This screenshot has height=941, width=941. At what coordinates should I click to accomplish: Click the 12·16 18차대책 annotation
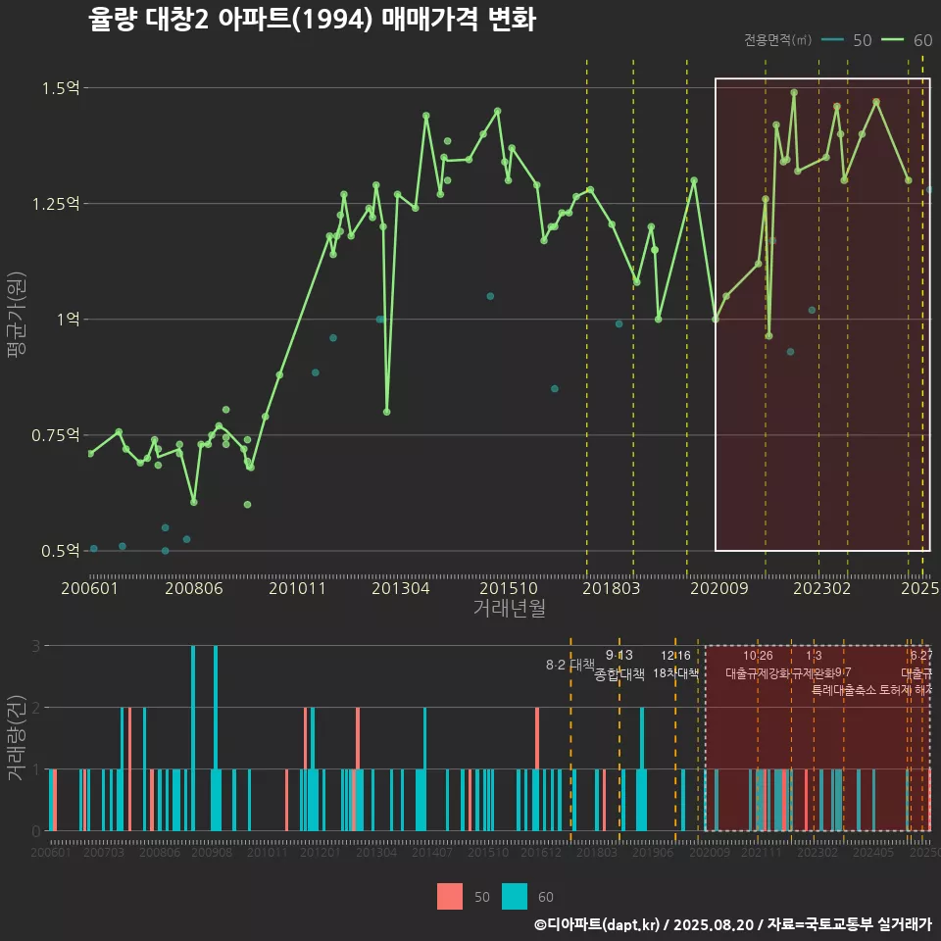[x=675, y=665]
